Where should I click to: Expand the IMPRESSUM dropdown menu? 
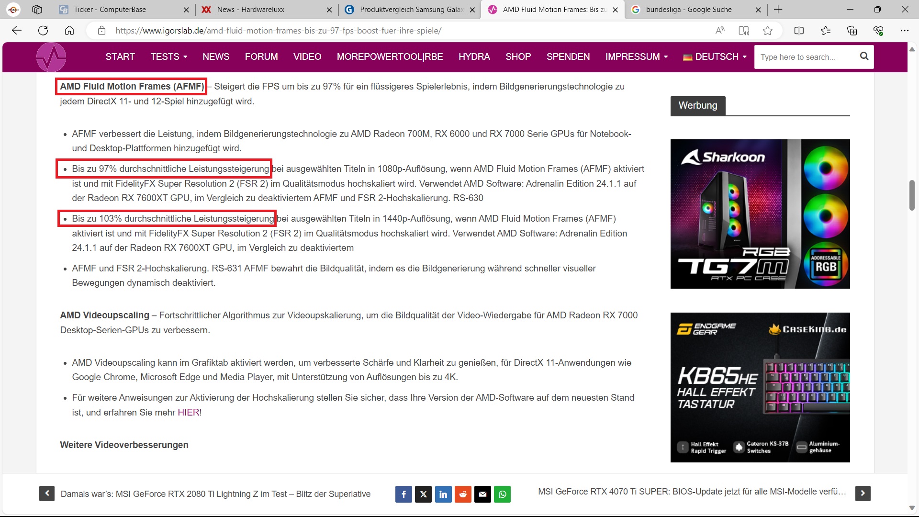pos(636,57)
